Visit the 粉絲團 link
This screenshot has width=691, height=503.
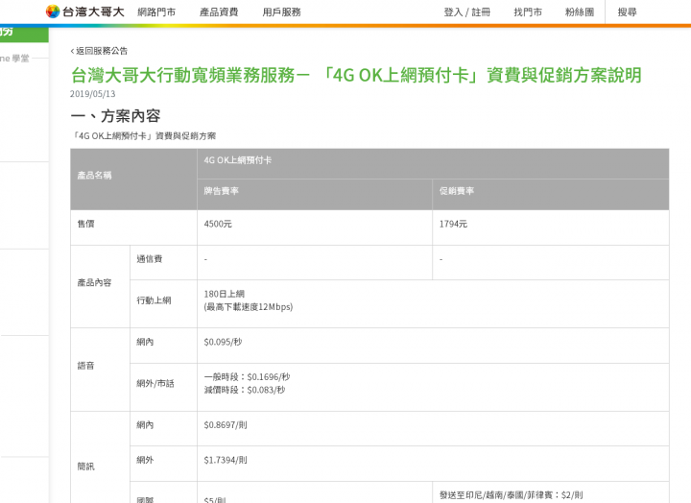tap(580, 12)
